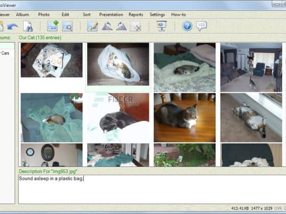This screenshot has height=214, width=286.
Task: Open the Photo menu
Action: 44,15
